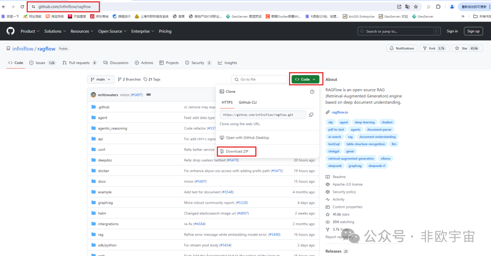Click the deep-learning topic tag
Viewport: 491px width, 256px height.
coord(365,122)
